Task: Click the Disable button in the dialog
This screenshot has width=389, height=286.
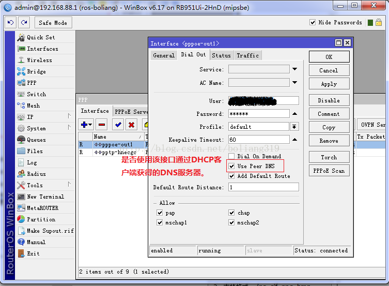Action: pos(329,100)
